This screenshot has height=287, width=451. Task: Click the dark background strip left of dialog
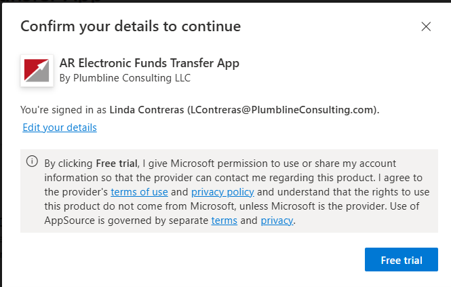(x=1, y=144)
